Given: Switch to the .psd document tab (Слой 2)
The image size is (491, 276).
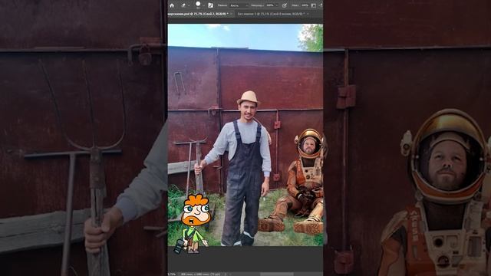Looking at the screenshot, I should (x=198, y=14).
